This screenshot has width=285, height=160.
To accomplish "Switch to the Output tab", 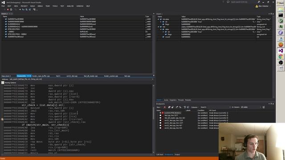I will click(177, 155).
